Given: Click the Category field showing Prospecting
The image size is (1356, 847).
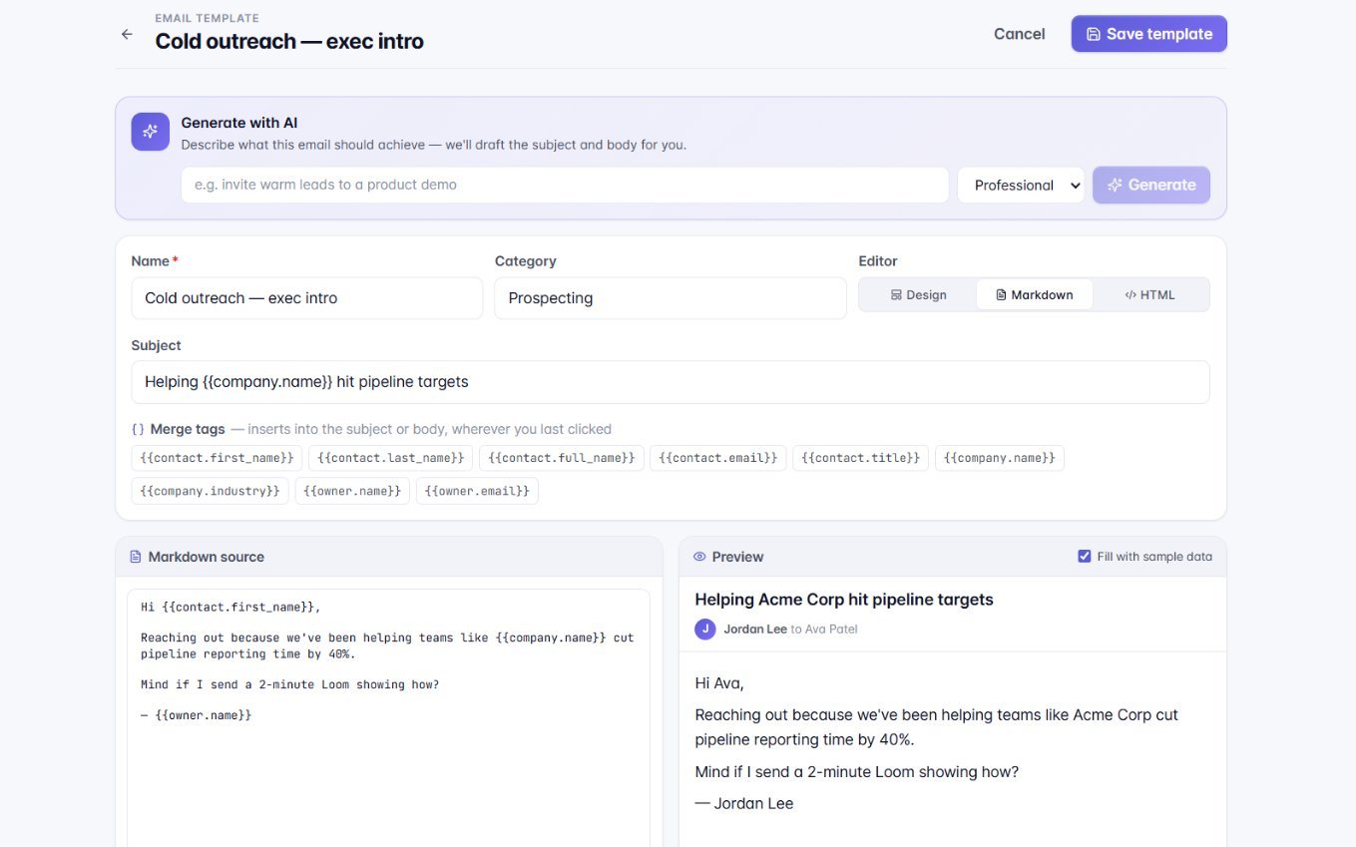Looking at the screenshot, I should click(x=671, y=298).
